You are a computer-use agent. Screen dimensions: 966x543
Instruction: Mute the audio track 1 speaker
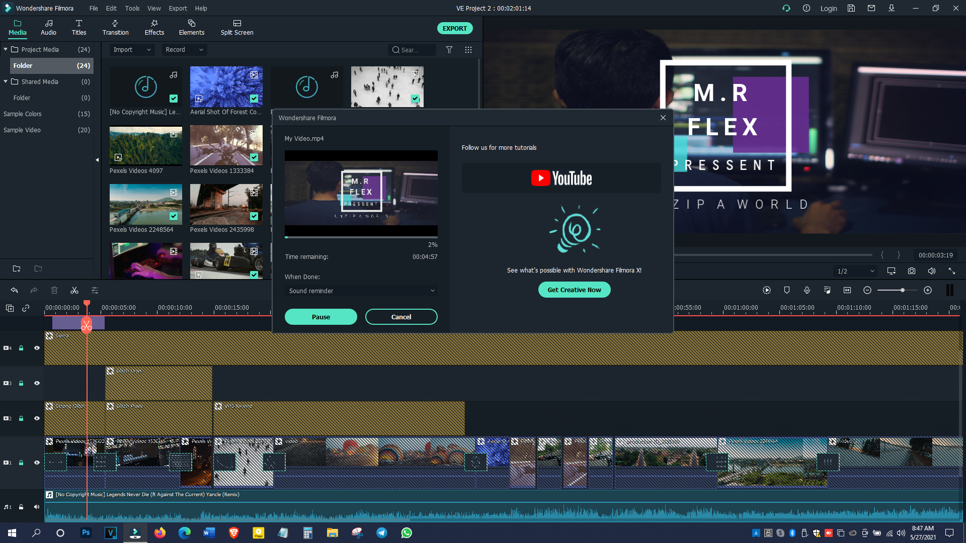click(37, 507)
